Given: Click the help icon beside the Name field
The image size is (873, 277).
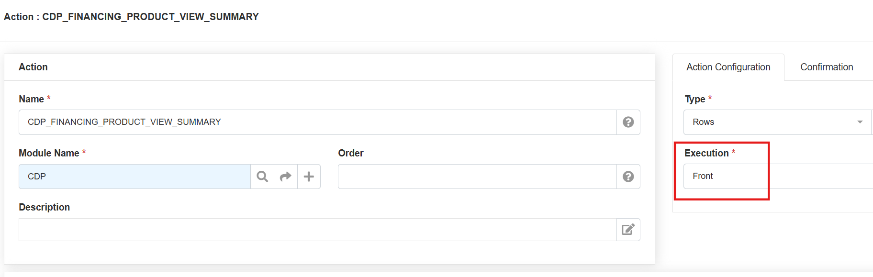Looking at the screenshot, I should tap(628, 122).
